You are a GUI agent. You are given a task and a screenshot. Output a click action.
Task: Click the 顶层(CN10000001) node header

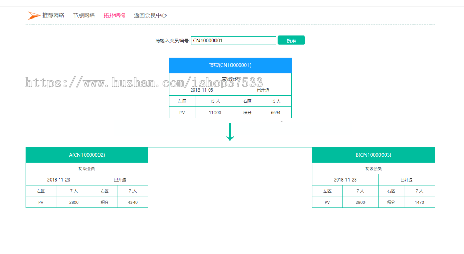click(x=230, y=65)
